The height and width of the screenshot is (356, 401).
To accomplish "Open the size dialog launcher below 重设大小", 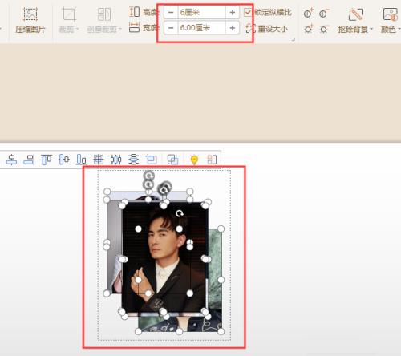I will pyautogui.click(x=293, y=39).
